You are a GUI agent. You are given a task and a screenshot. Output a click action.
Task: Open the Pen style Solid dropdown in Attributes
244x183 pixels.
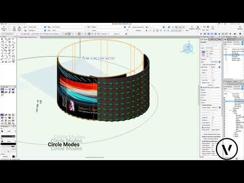tap(9, 141)
